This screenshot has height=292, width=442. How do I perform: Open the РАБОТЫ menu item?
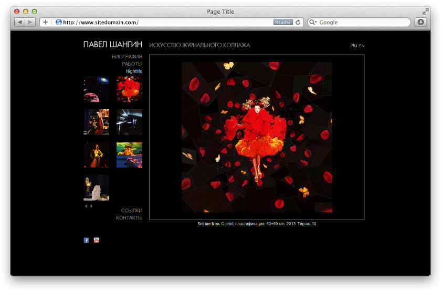[132, 64]
